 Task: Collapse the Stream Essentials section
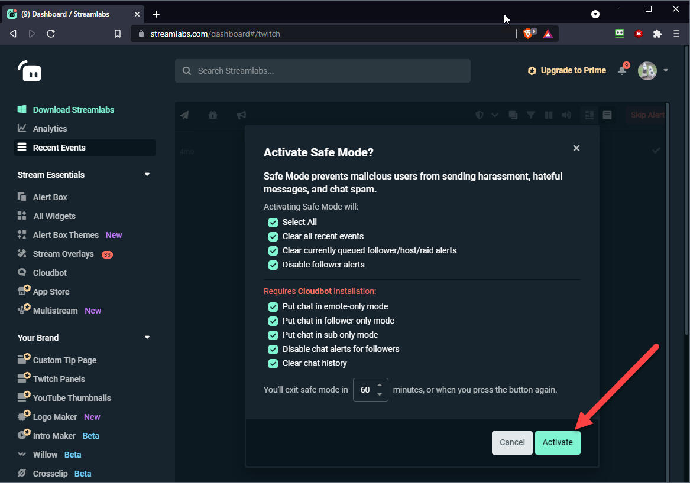(147, 175)
